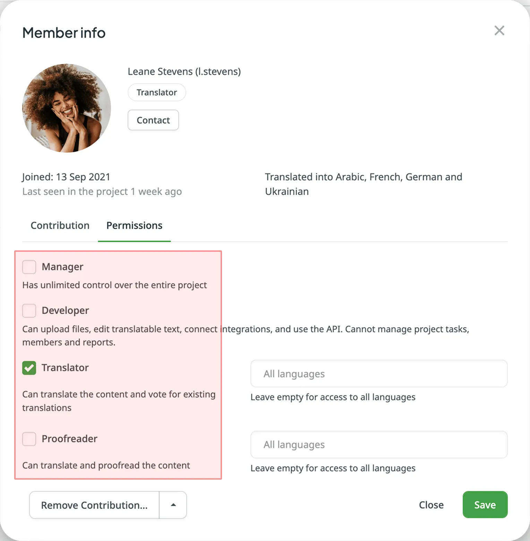
Task: Click the translated languages list text
Action: pos(364,184)
